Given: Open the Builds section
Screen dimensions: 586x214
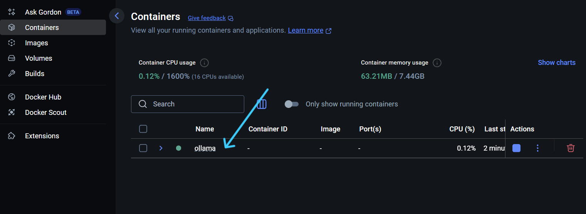Looking at the screenshot, I should [53, 74].
